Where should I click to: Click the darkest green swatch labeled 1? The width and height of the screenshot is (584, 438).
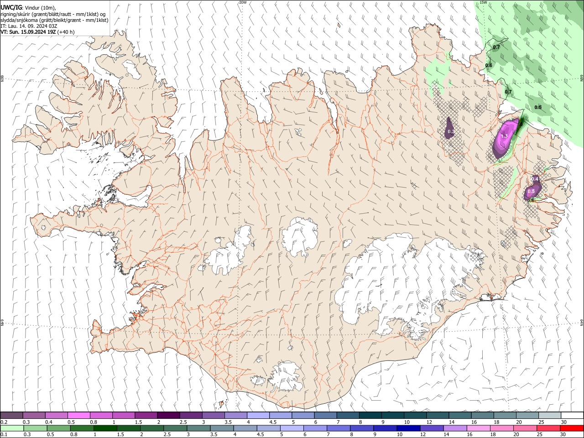105,428
